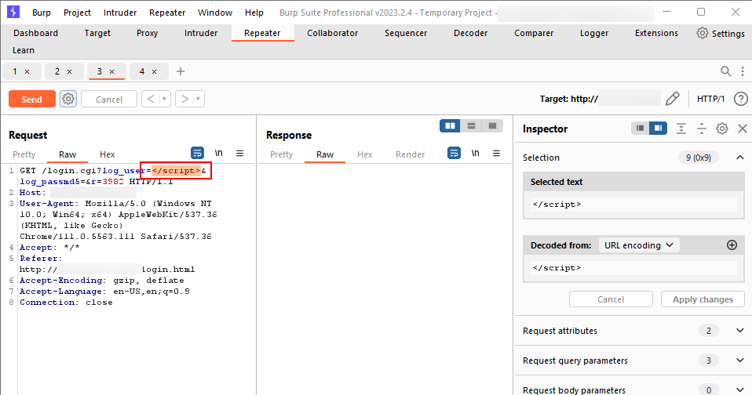Viewport: 752px width, 395px height.
Task: Open the Learn tab
Action: (24, 50)
